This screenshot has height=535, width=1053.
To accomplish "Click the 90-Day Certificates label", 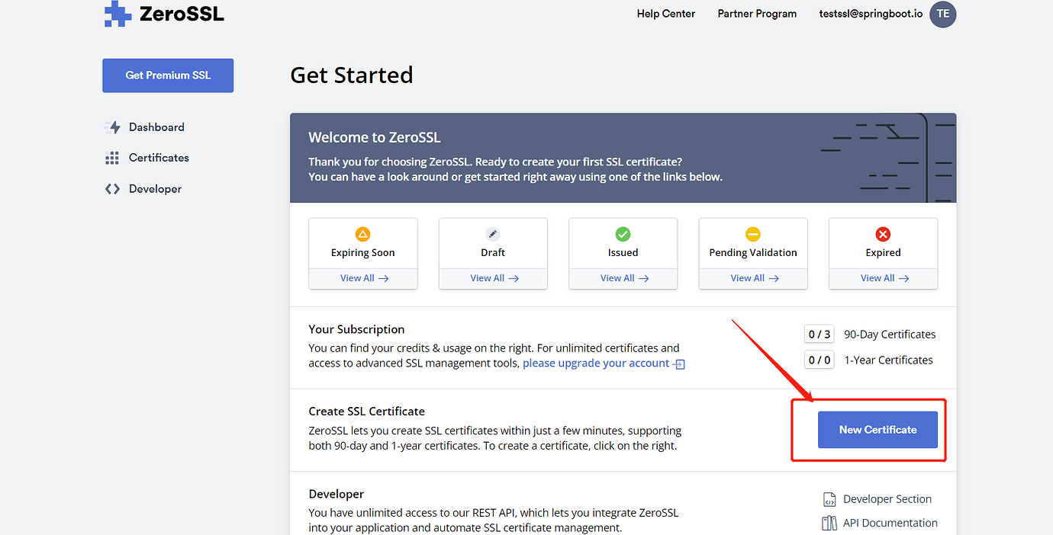I will pos(890,335).
